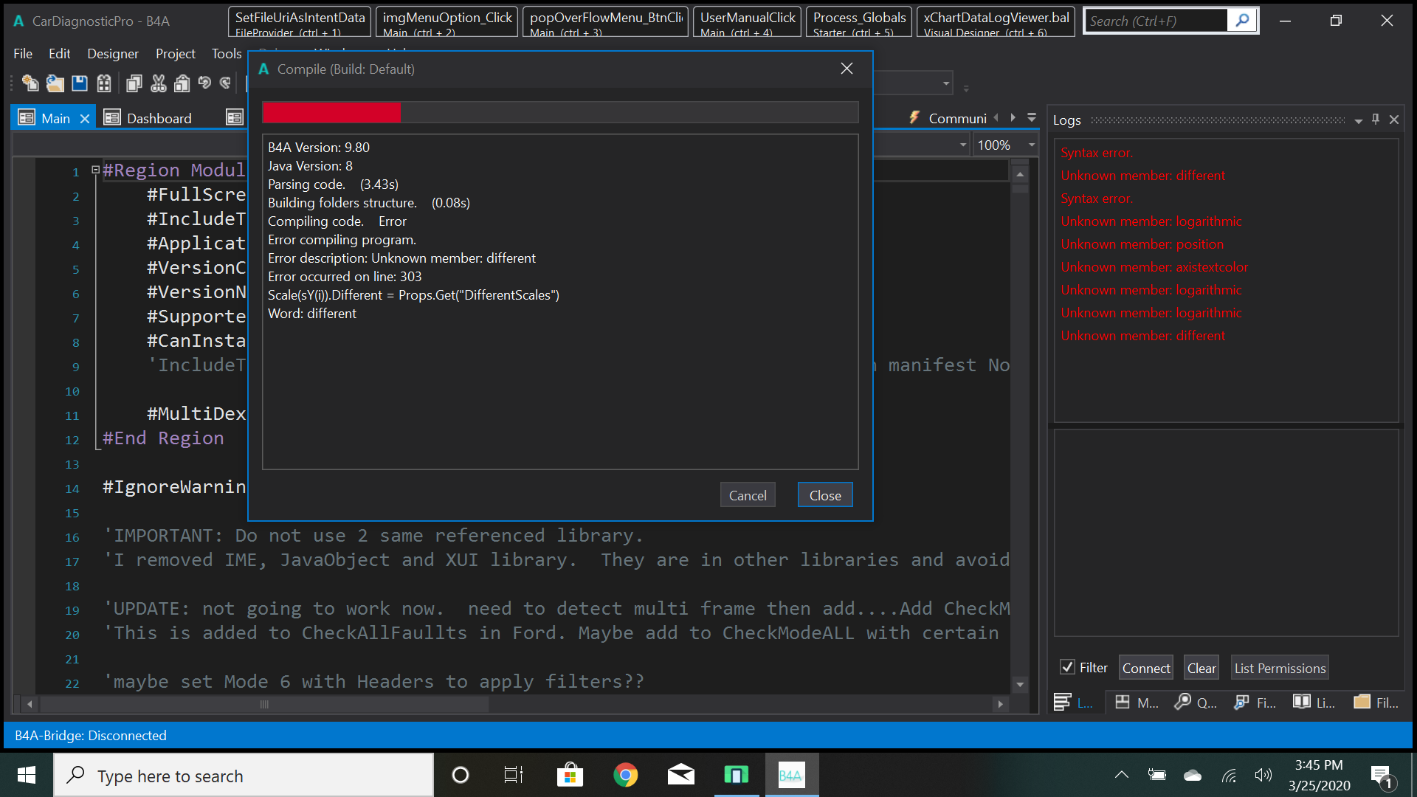Click the red compile progress bar
1417x797 pixels.
(x=332, y=113)
